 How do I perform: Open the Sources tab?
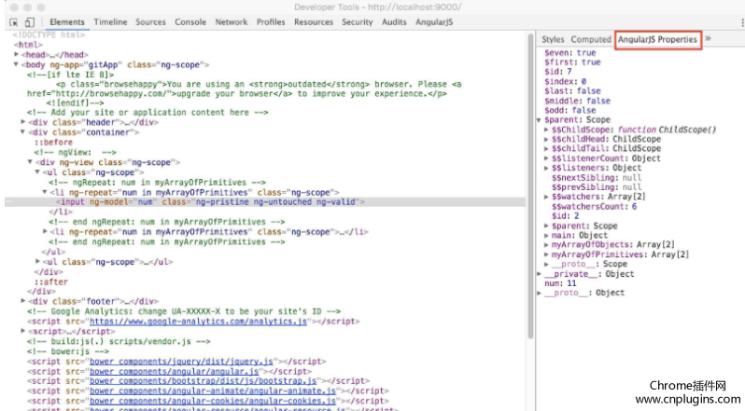(150, 22)
